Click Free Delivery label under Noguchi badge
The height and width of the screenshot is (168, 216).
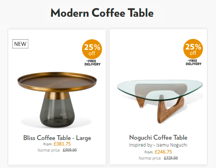coord(193,62)
